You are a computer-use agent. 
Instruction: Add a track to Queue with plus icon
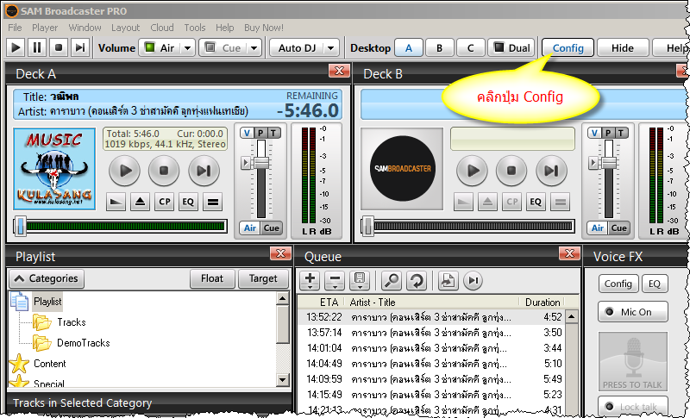(x=310, y=280)
